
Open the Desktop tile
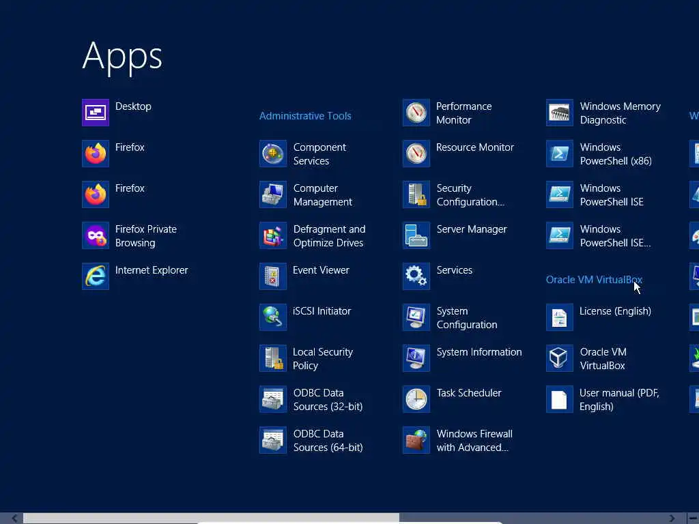117,113
